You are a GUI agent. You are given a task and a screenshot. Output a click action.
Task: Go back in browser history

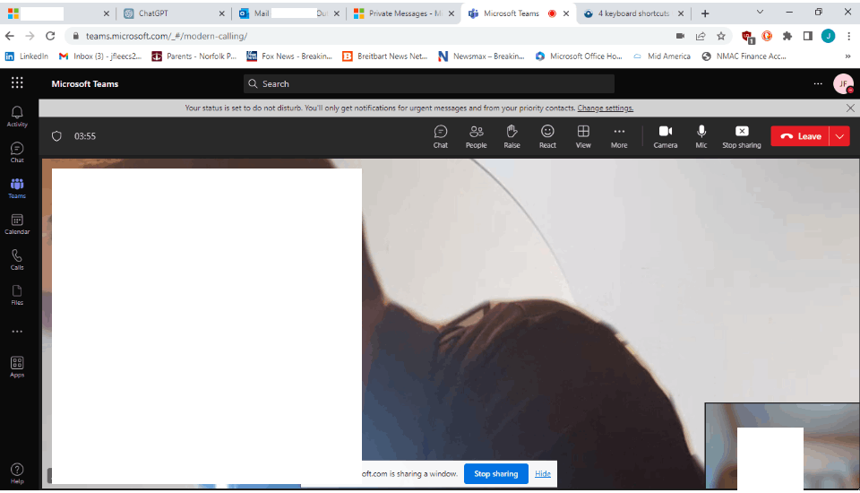coord(9,36)
